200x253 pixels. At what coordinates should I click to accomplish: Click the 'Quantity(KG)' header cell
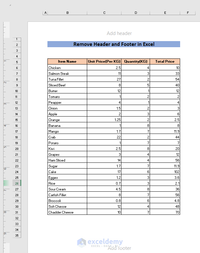pyautogui.click(x=136, y=61)
